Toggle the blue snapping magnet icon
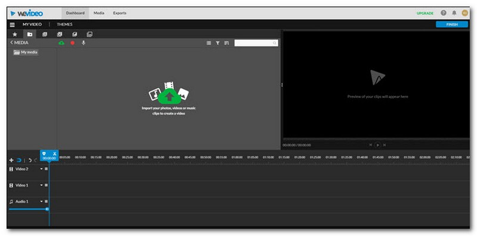This screenshot has width=477, height=236. pyautogui.click(x=19, y=160)
